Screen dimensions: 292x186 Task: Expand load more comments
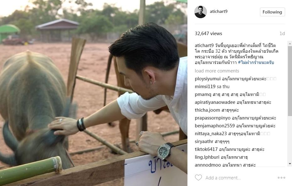pyautogui.click(x=217, y=71)
